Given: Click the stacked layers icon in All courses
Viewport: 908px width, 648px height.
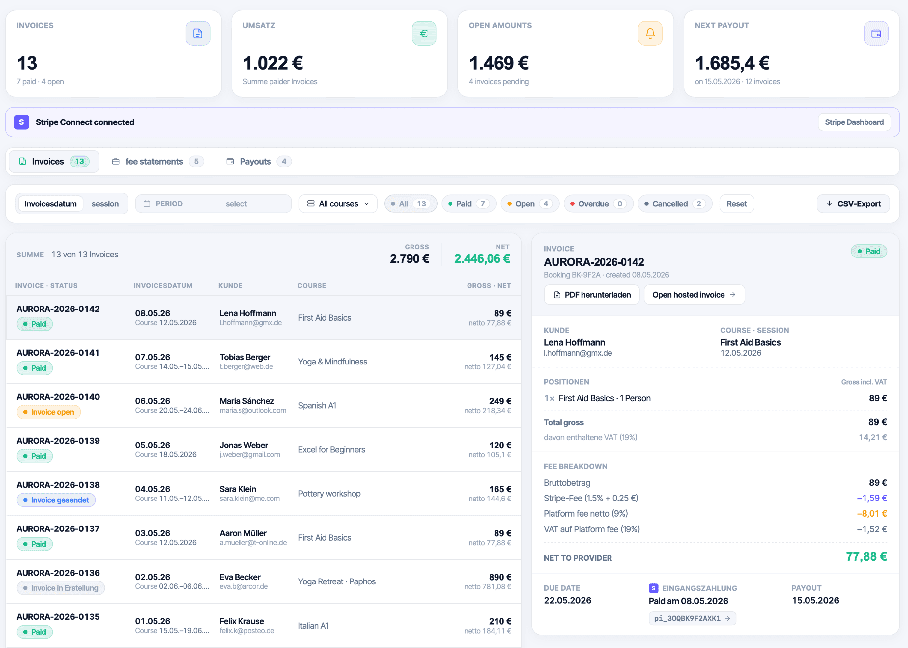Looking at the screenshot, I should 311,203.
